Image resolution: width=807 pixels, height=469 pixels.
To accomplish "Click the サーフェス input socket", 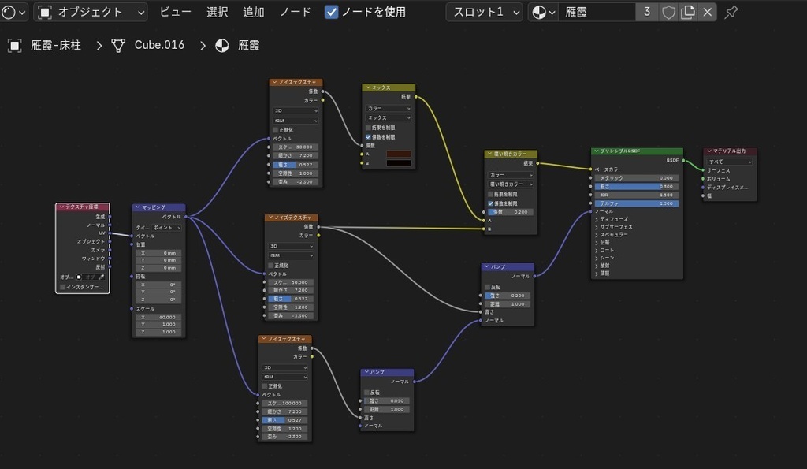I will point(703,170).
